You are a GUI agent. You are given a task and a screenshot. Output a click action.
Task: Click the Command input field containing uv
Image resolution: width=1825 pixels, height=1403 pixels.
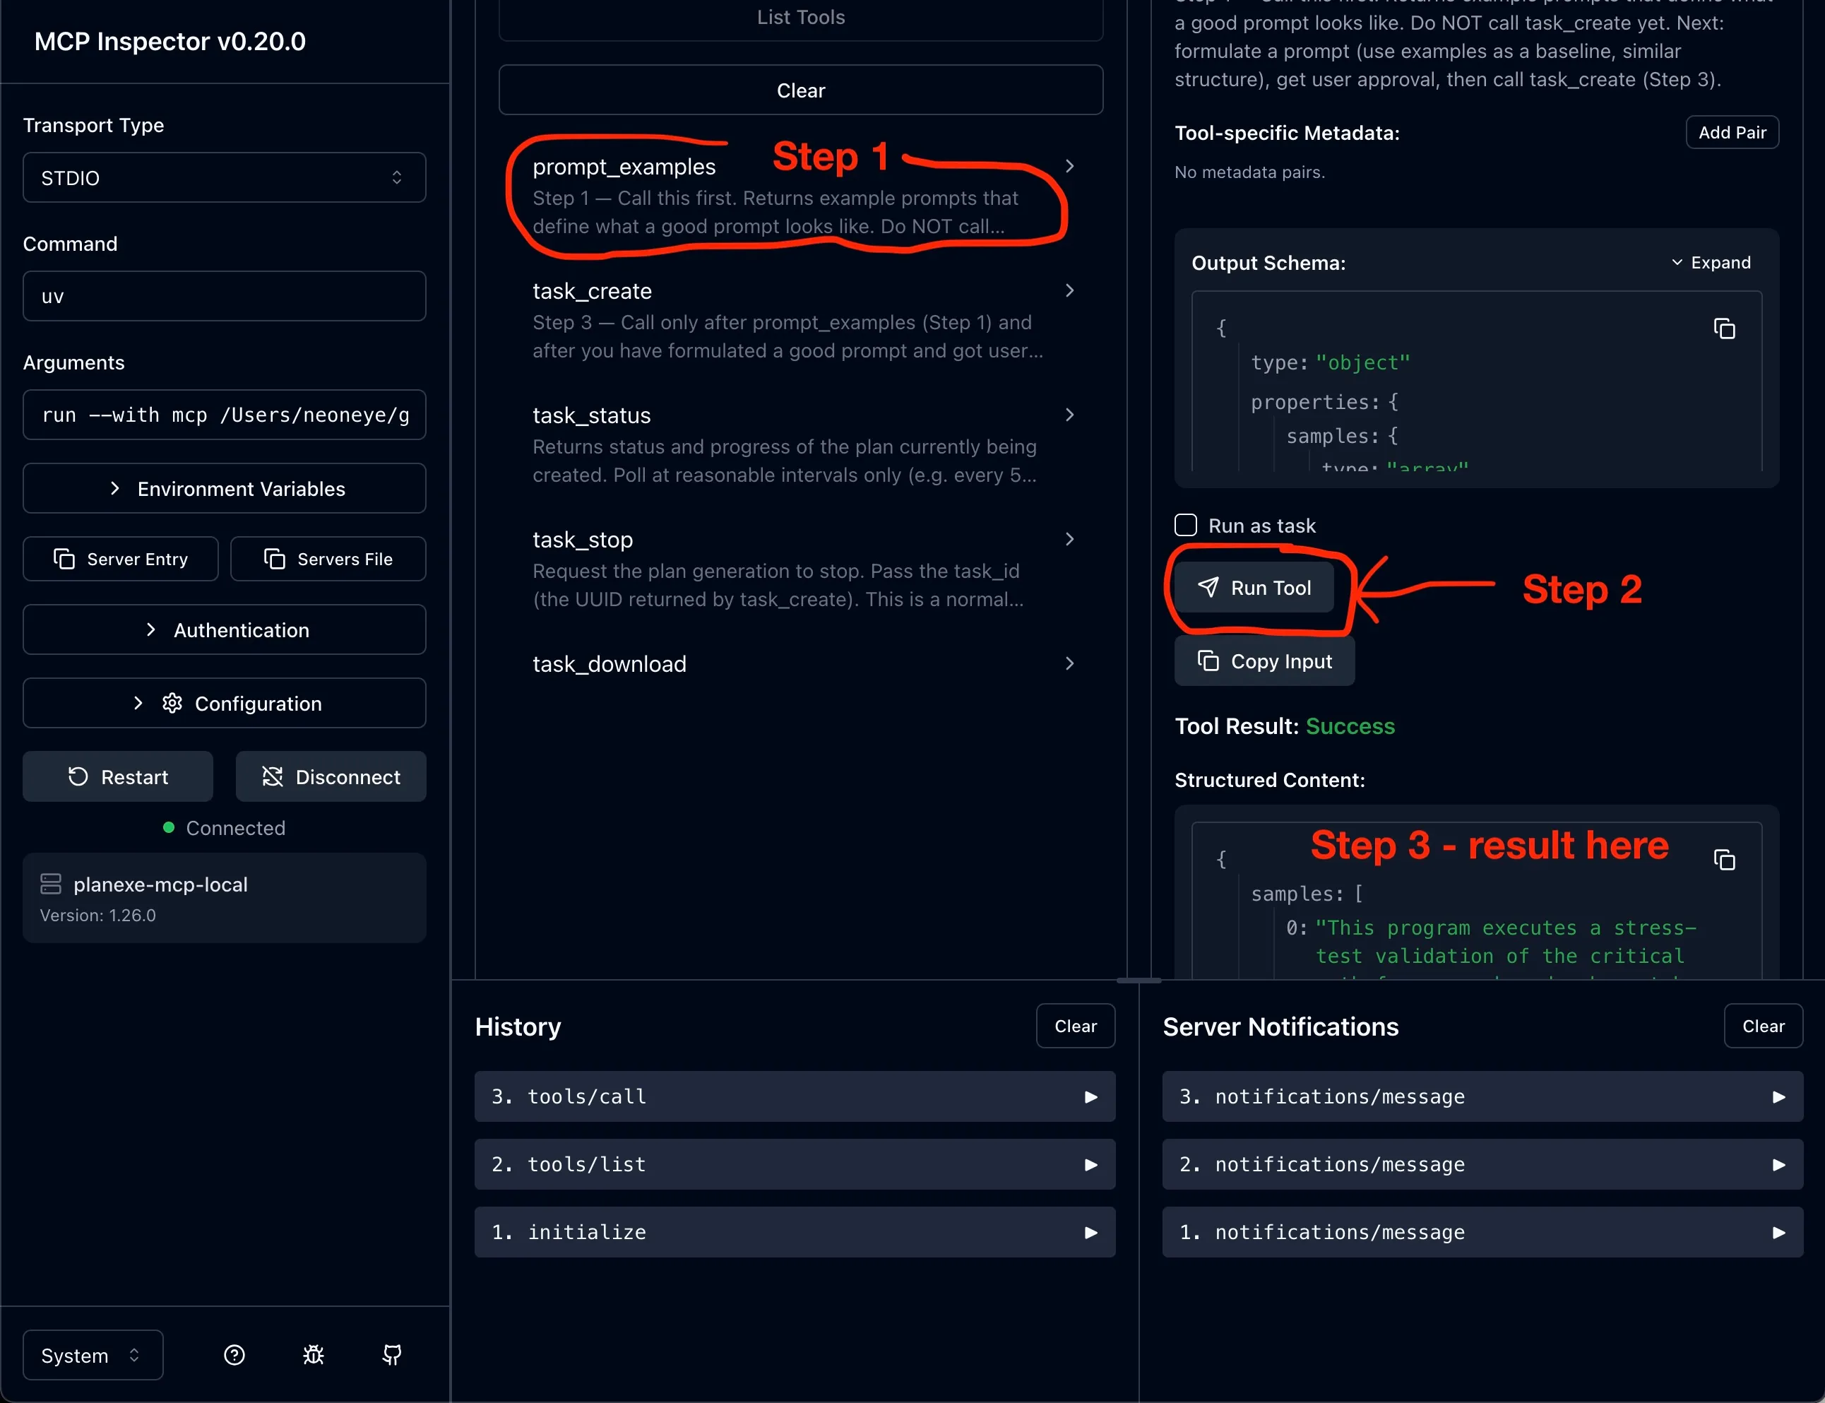click(223, 295)
